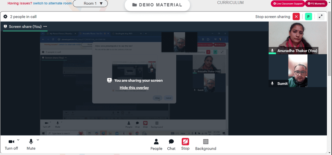The height and width of the screenshot is (155, 332).
Task: Expand the microphone options chevron
Action: [38, 139]
